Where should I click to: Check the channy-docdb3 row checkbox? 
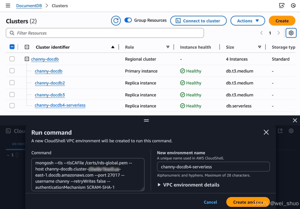[12, 94]
